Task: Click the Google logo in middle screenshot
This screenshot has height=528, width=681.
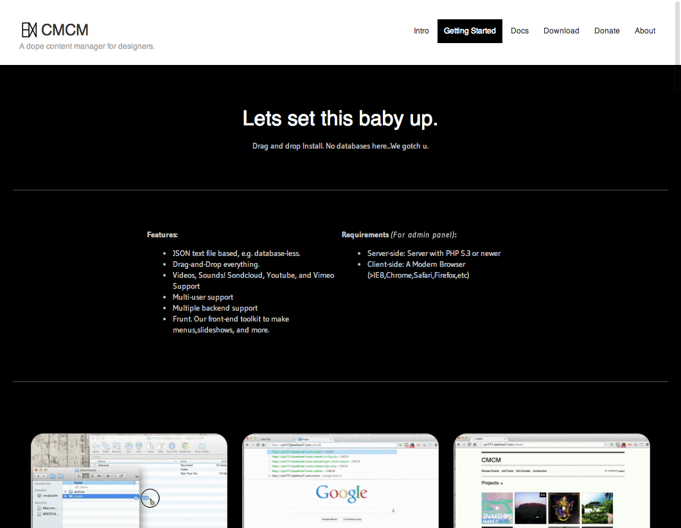Action: (341, 493)
